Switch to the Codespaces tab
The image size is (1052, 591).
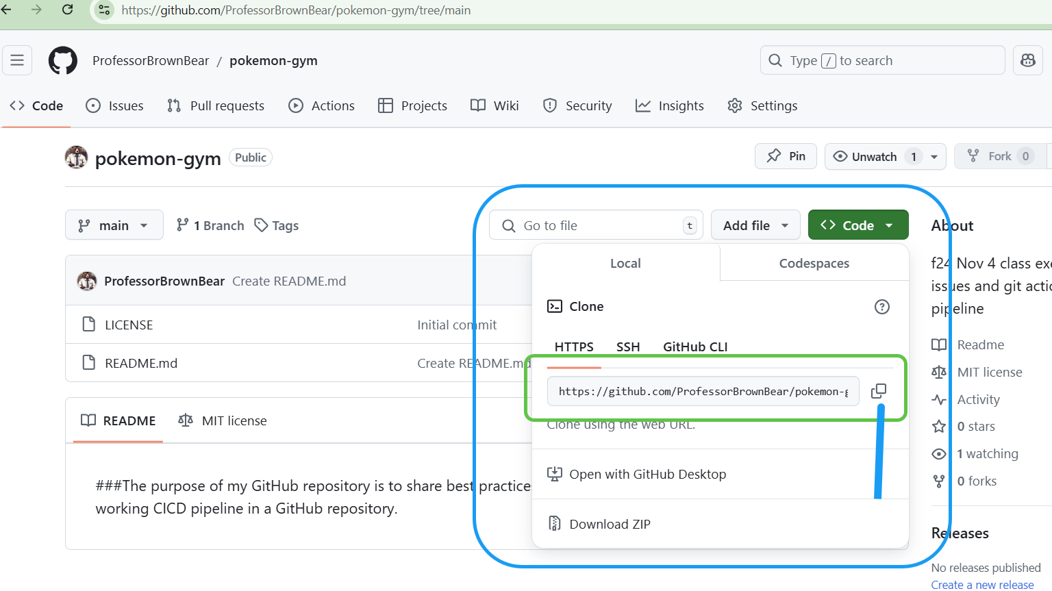click(814, 264)
